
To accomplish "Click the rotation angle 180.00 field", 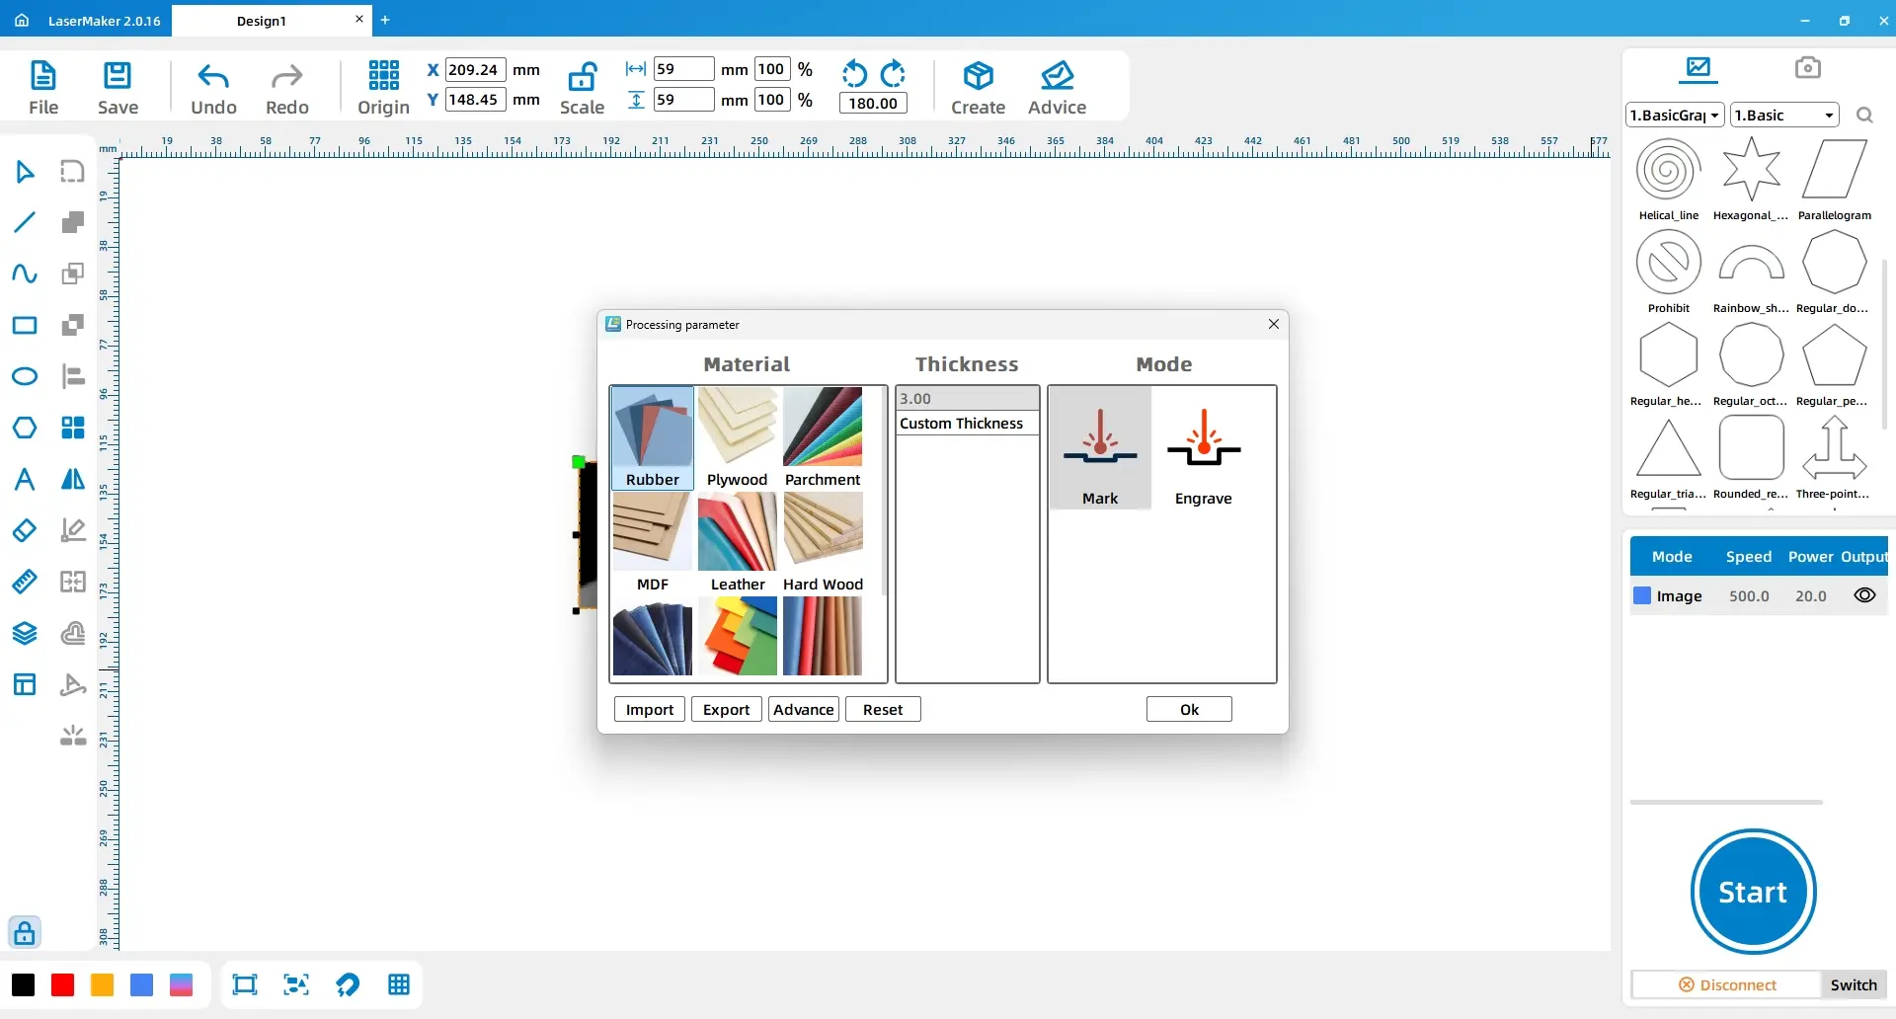I will point(873,103).
